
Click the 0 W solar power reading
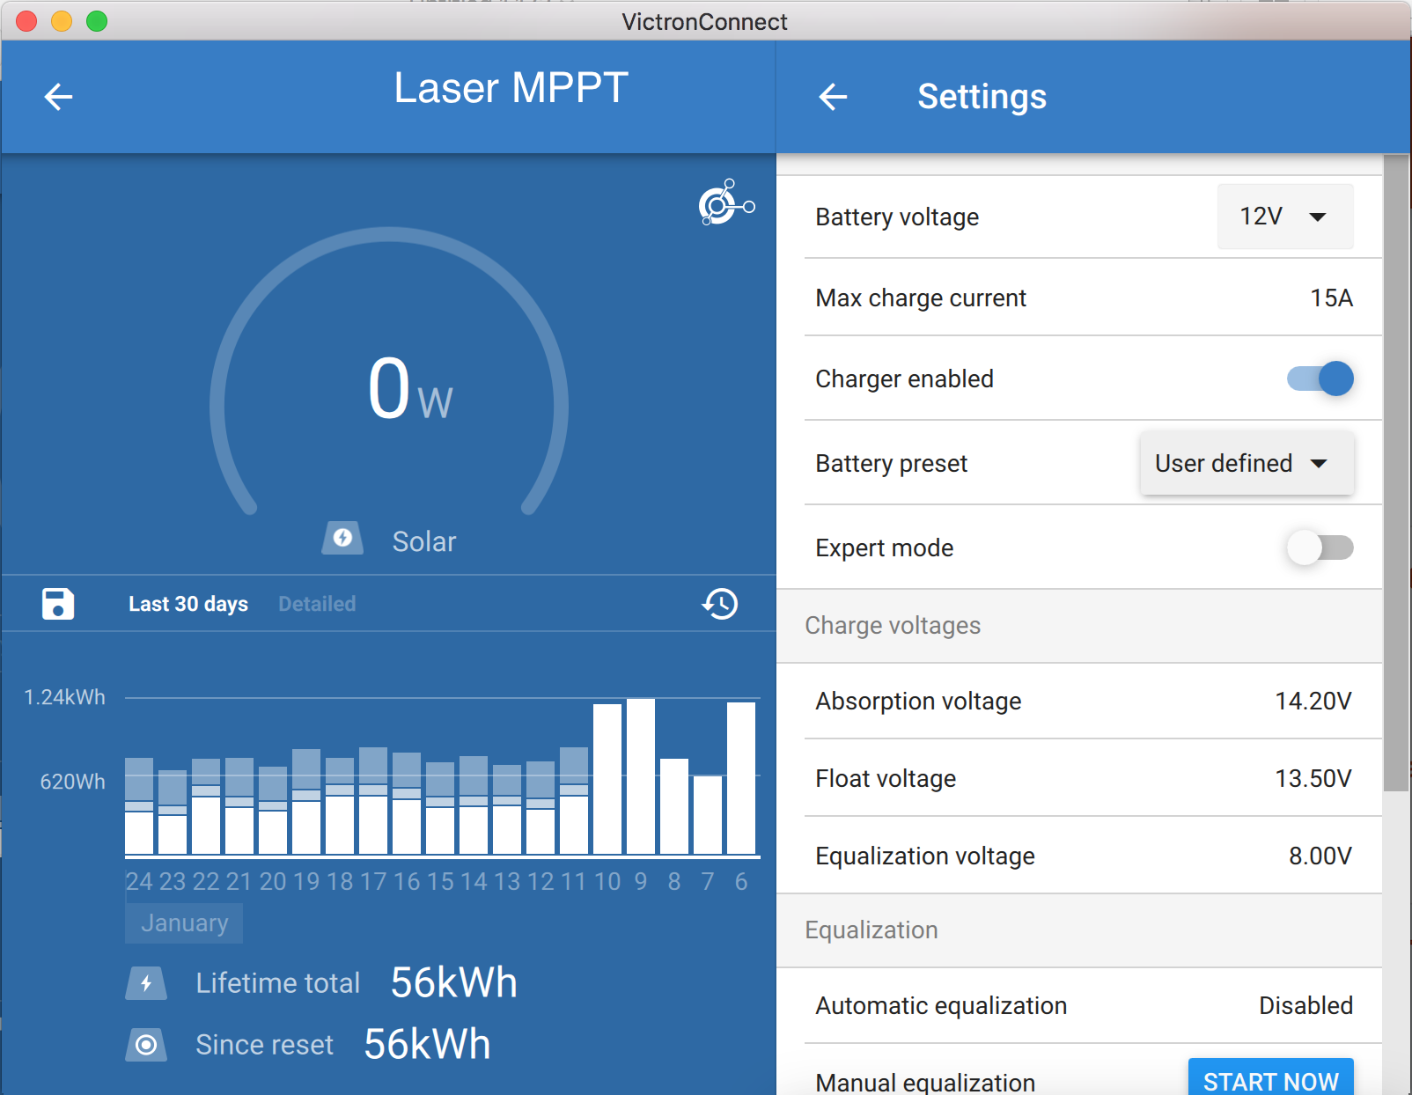[x=410, y=389]
